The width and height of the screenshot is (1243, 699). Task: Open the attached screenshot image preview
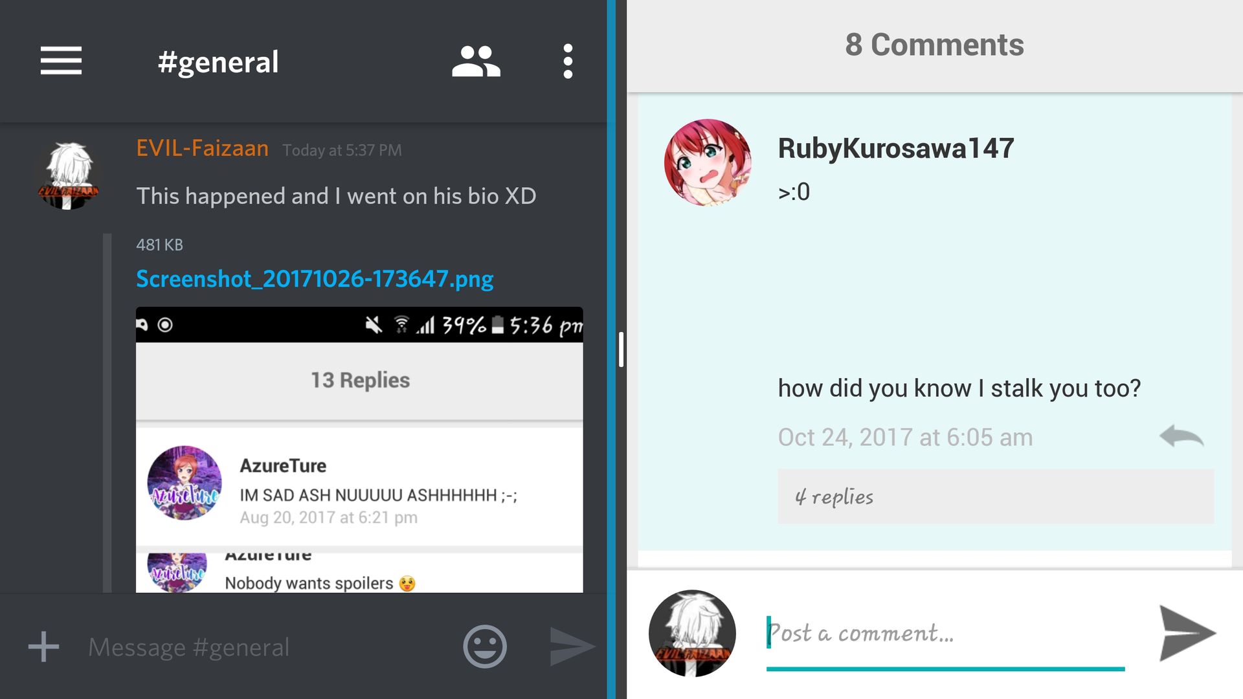pyautogui.click(x=359, y=450)
